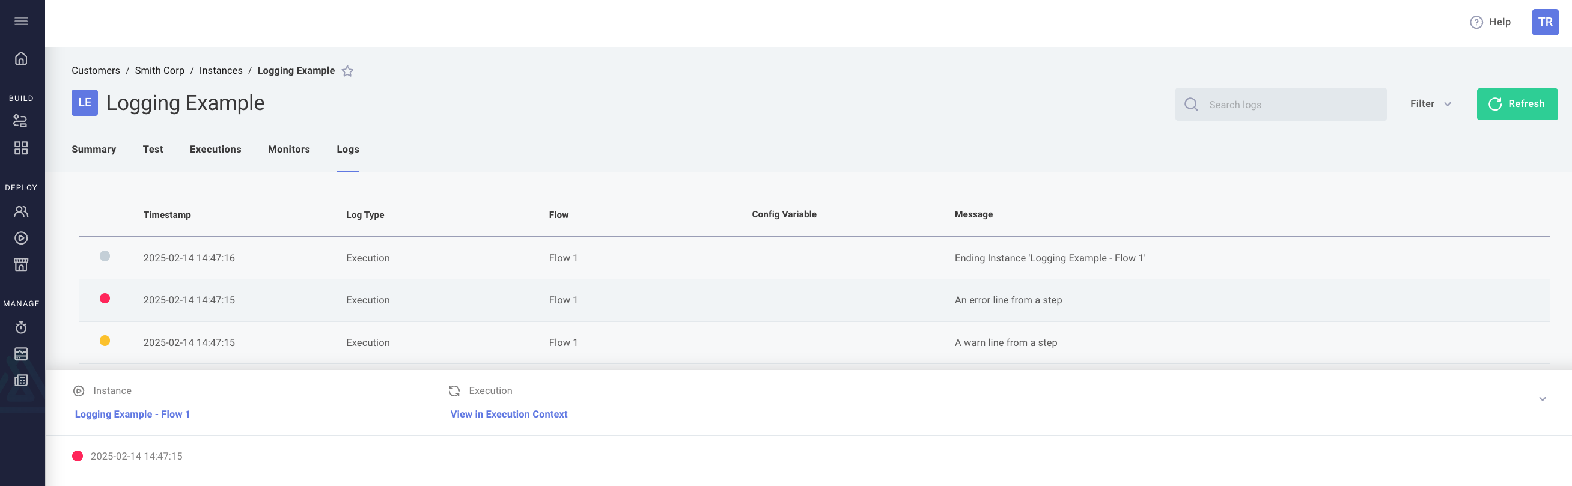
Task: Go to Home via sidebar icon
Action: (x=22, y=58)
